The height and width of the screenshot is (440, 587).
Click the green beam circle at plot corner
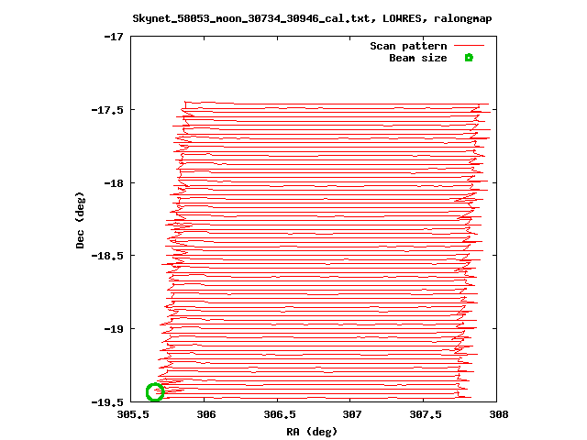coord(155,392)
